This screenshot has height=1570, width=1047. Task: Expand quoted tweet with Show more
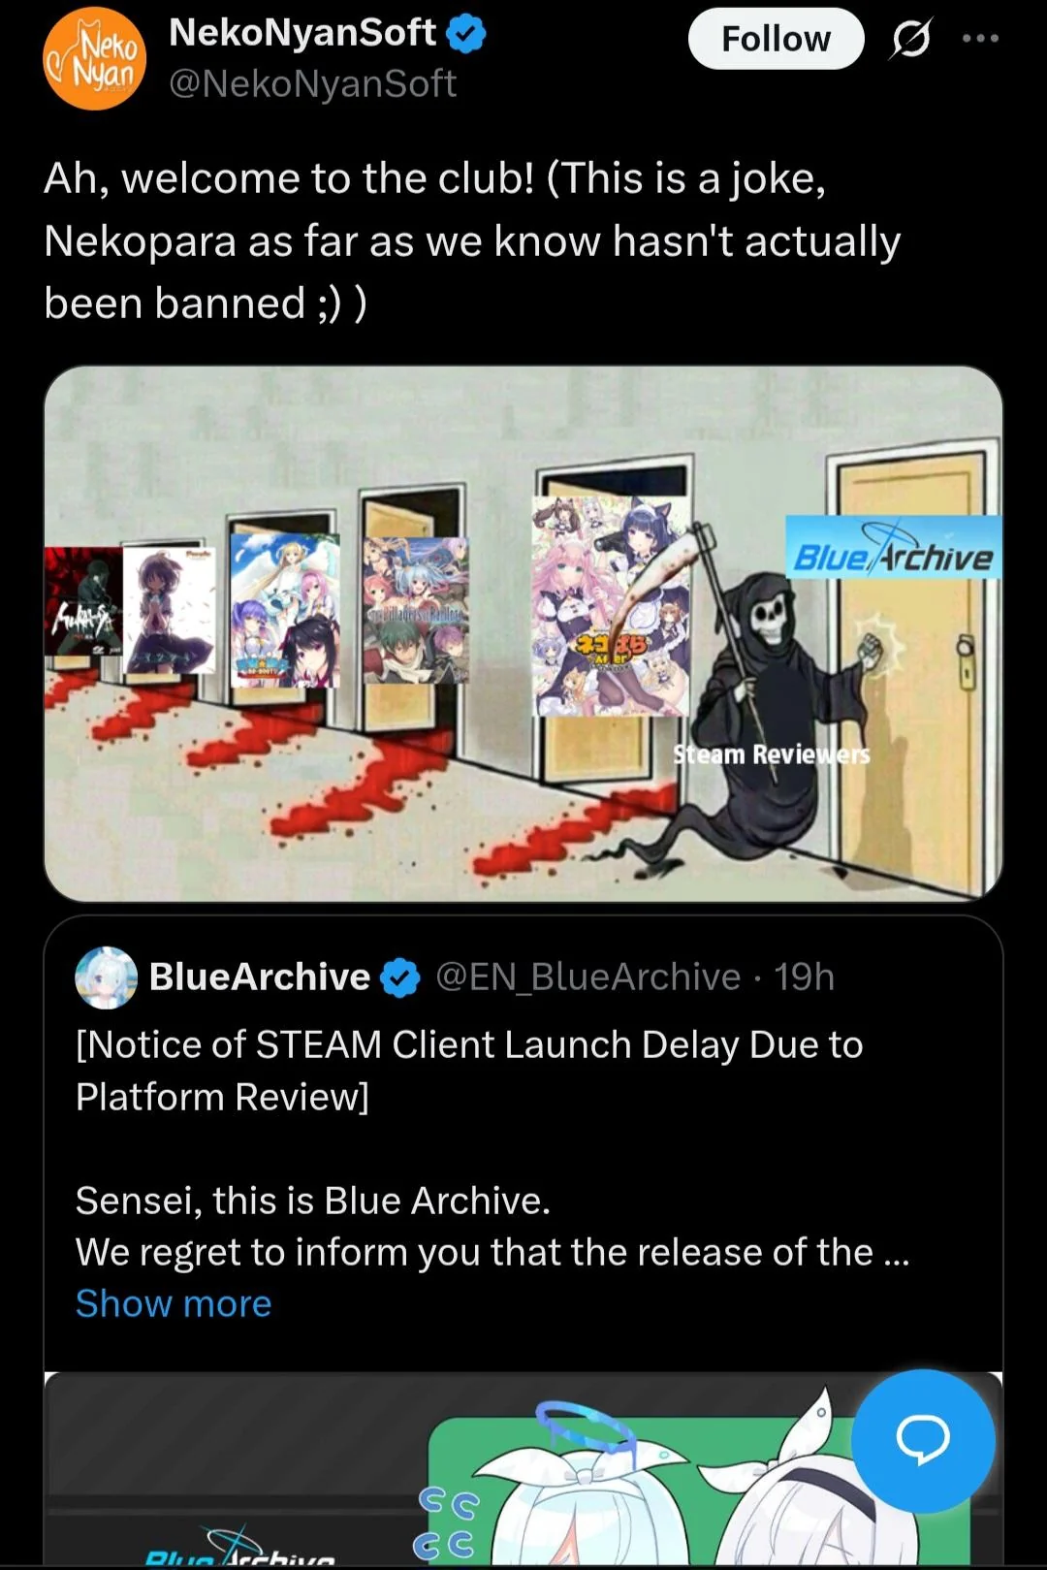coord(174,1303)
